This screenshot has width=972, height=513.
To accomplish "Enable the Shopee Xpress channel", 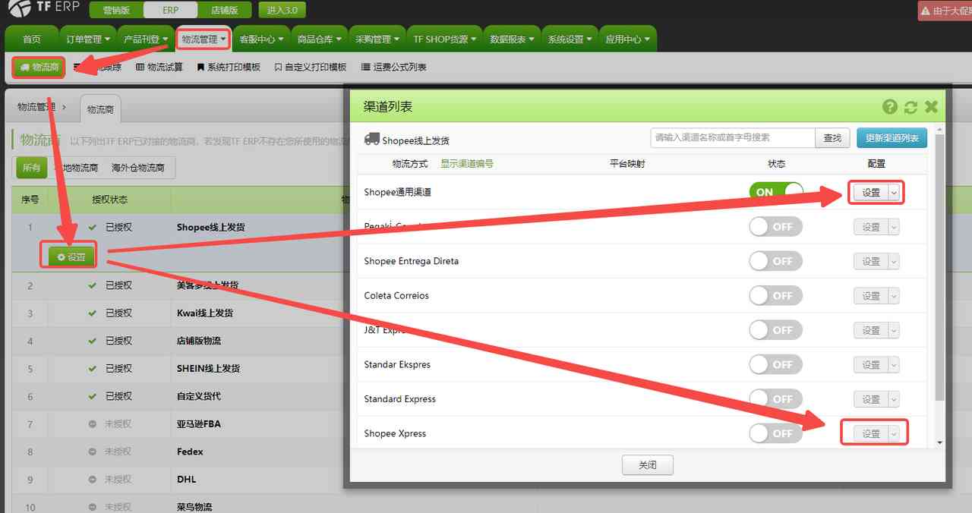I will (x=775, y=433).
